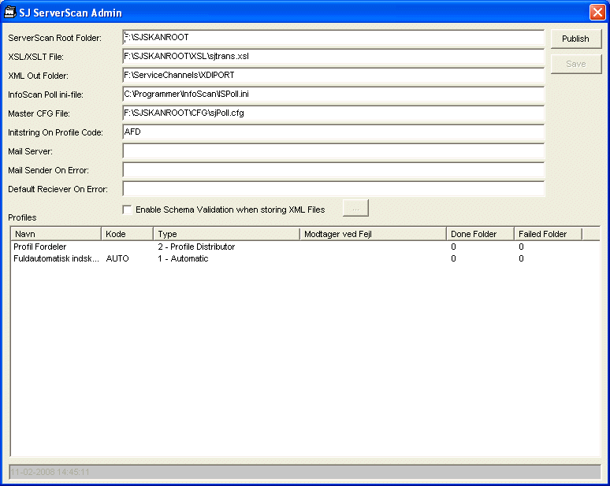Click the '1 - Automatic' type cell
Image resolution: width=610 pixels, height=486 pixels.
[x=183, y=259]
